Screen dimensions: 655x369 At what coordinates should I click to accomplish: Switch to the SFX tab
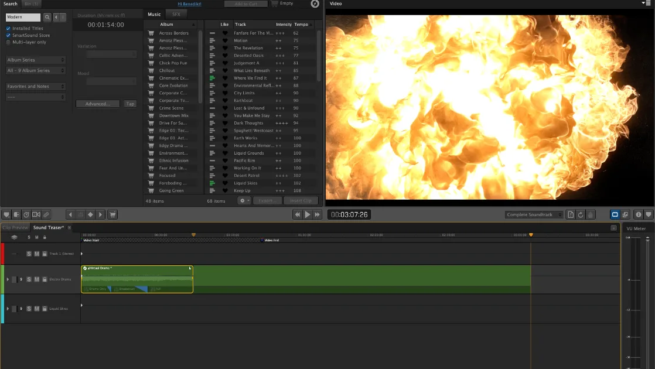point(176,14)
